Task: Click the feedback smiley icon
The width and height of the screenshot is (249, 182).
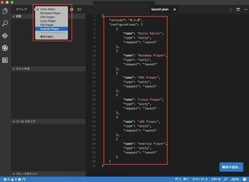Action: point(245,179)
